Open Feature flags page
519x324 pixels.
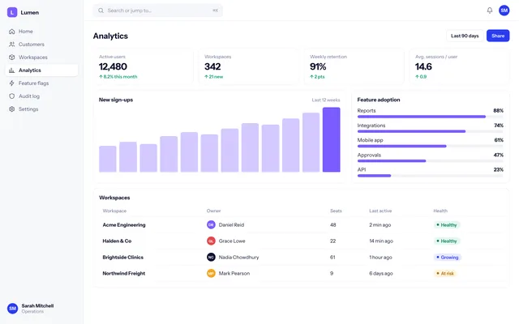point(41,83)
